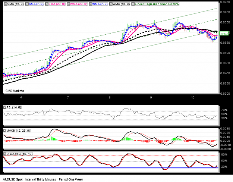Viewport: 233px width, 182px height.
Task: Click date label 10 on the time axis
Action: click(193, 97)
